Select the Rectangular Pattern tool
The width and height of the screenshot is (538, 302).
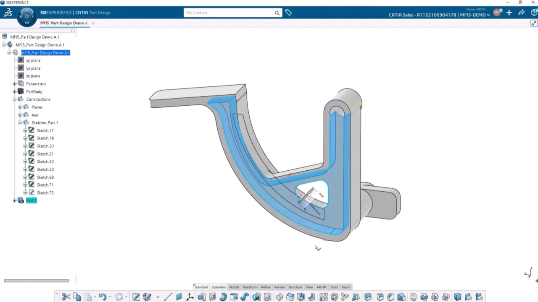click(x=323, y=297)
